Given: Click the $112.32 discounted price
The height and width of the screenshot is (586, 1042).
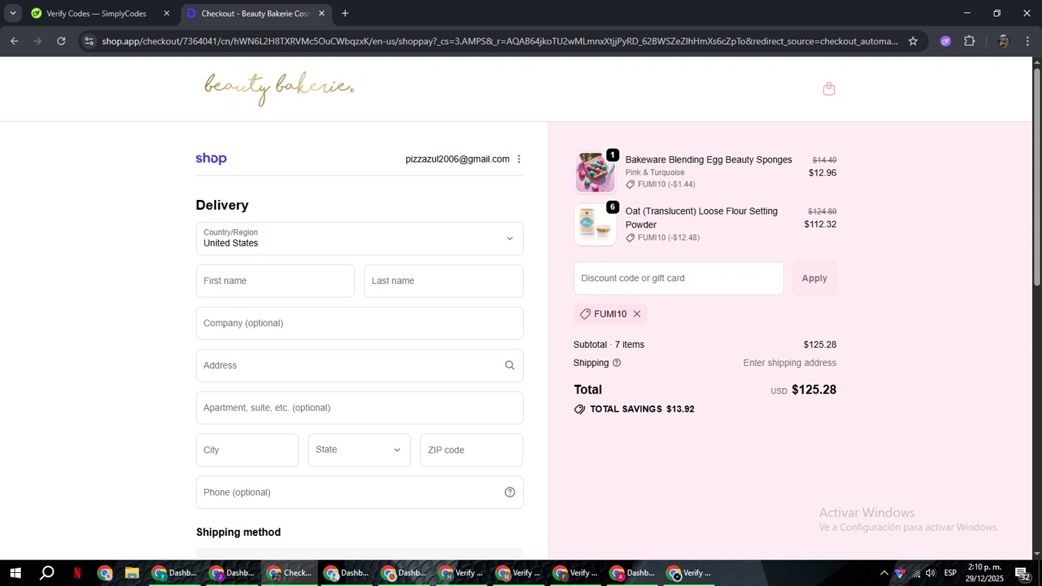Looking at the screenshot, I should (820, 224).
